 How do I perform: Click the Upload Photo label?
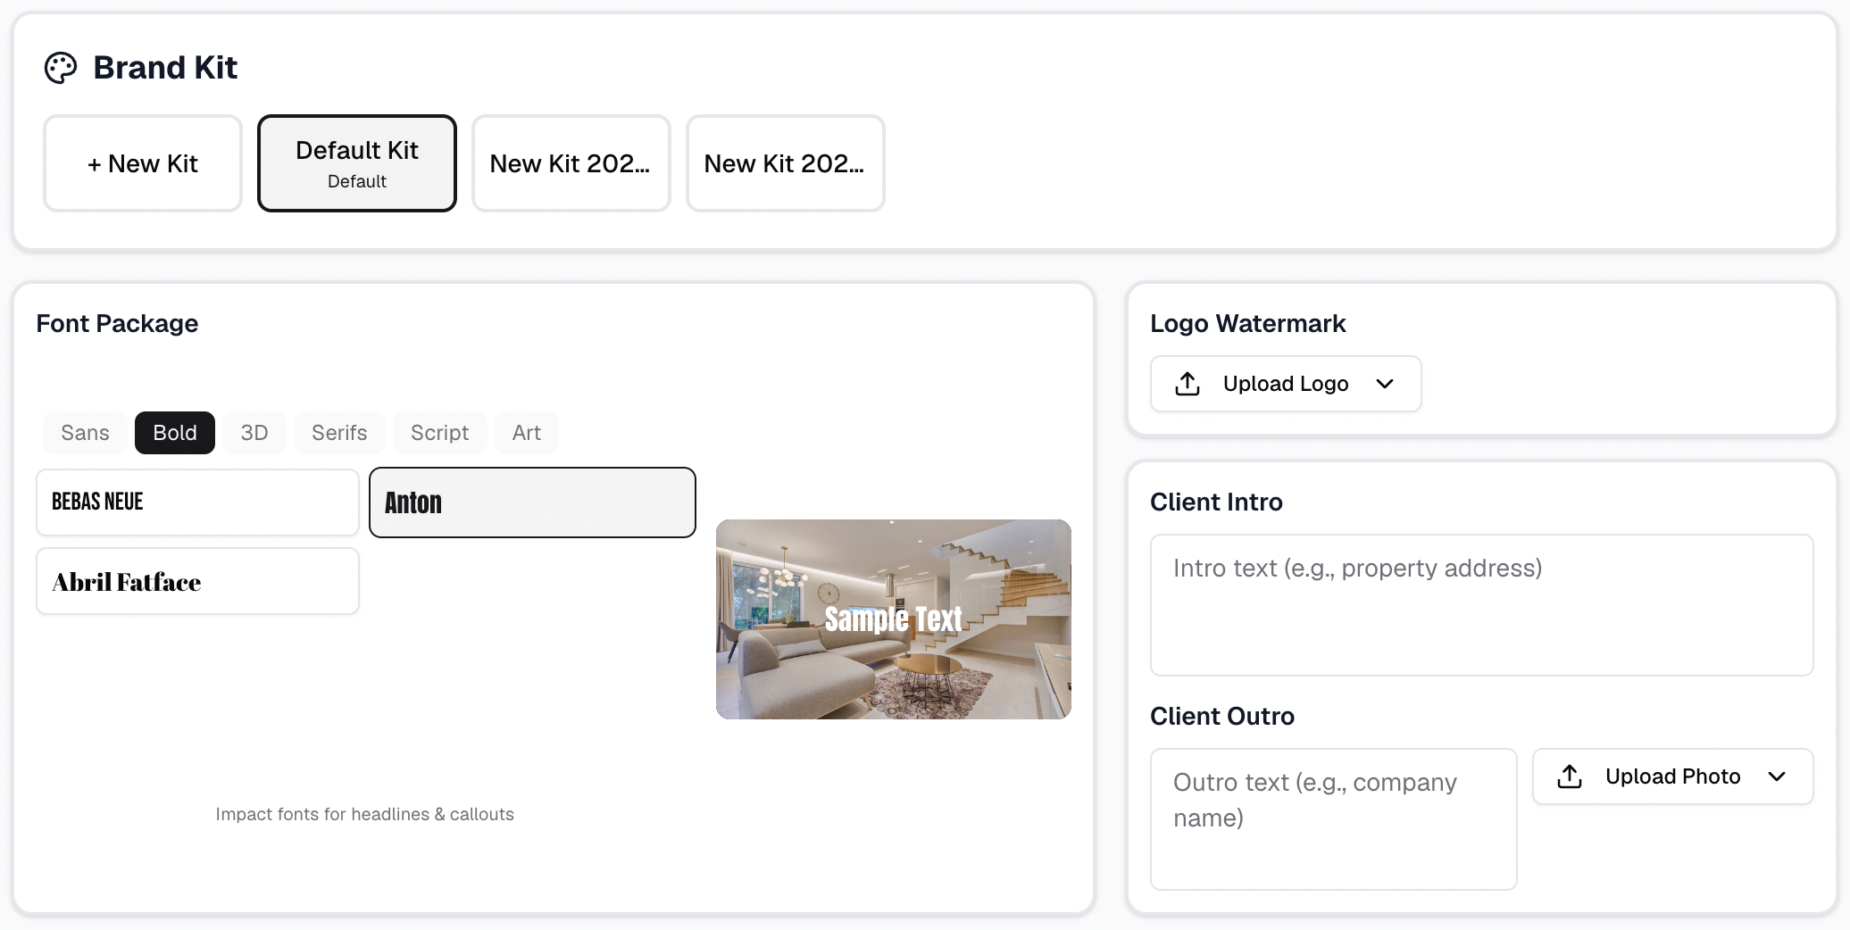coord(1672,776)
